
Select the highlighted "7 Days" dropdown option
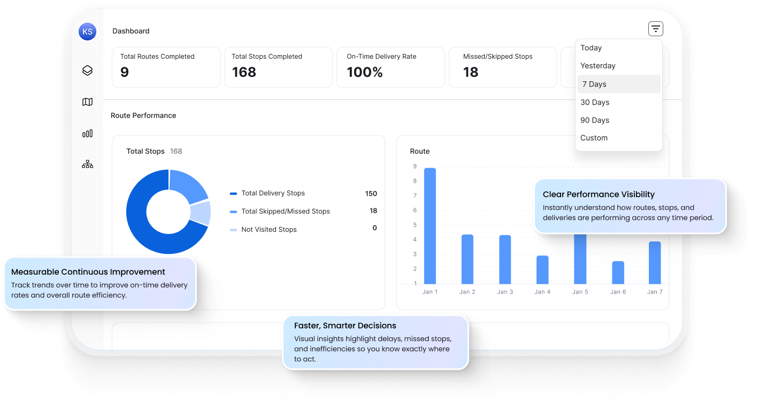pyautogui.click(x=593, y=84)
